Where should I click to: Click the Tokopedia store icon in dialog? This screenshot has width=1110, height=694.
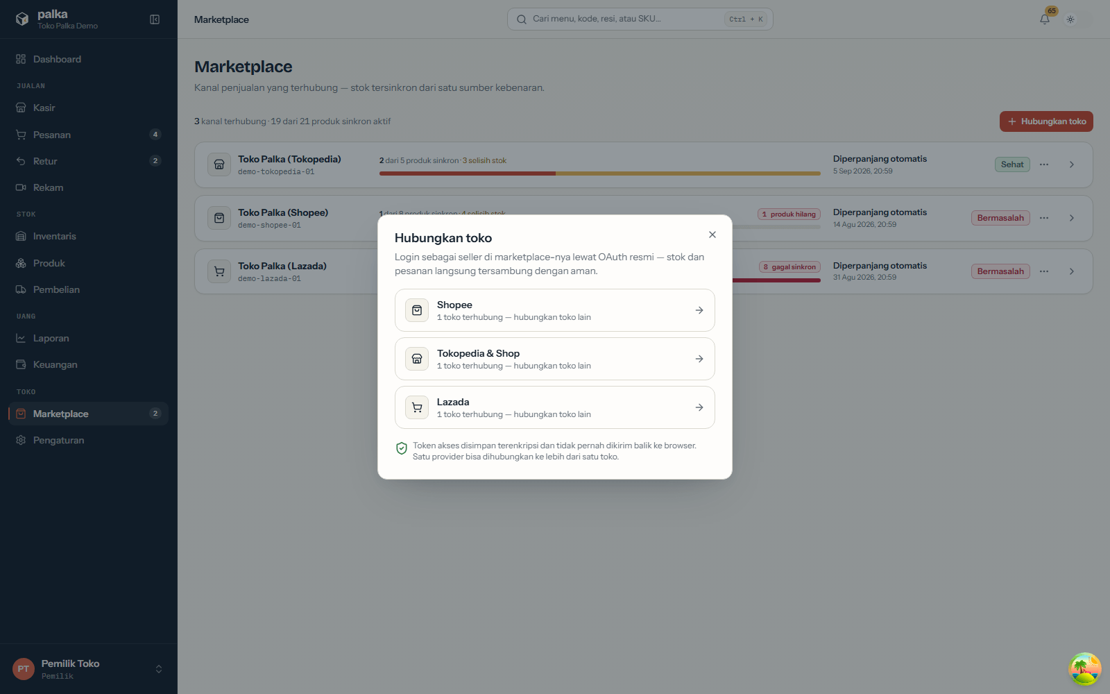tap(417, 359)
